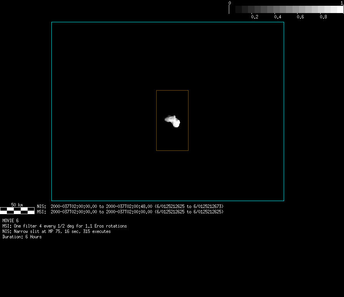Click the MSI one filter description line
The width and height of the screenshot is (344, 297).
click(64, 226)
